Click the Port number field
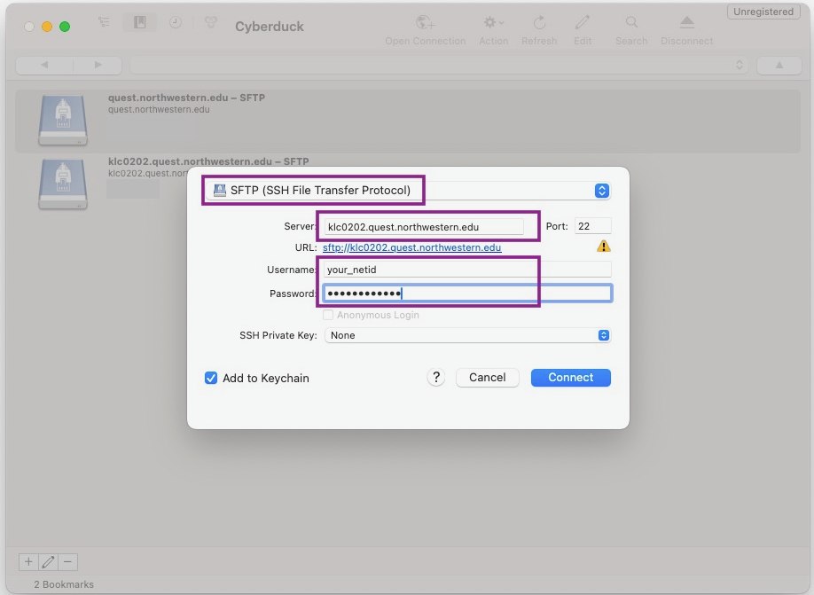 pyautogui.click(x=592, y=227)
